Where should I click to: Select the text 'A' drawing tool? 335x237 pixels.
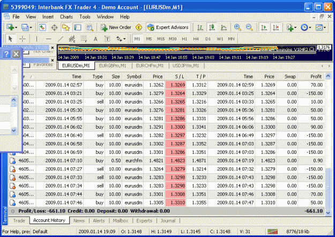(x=95, y=39)
